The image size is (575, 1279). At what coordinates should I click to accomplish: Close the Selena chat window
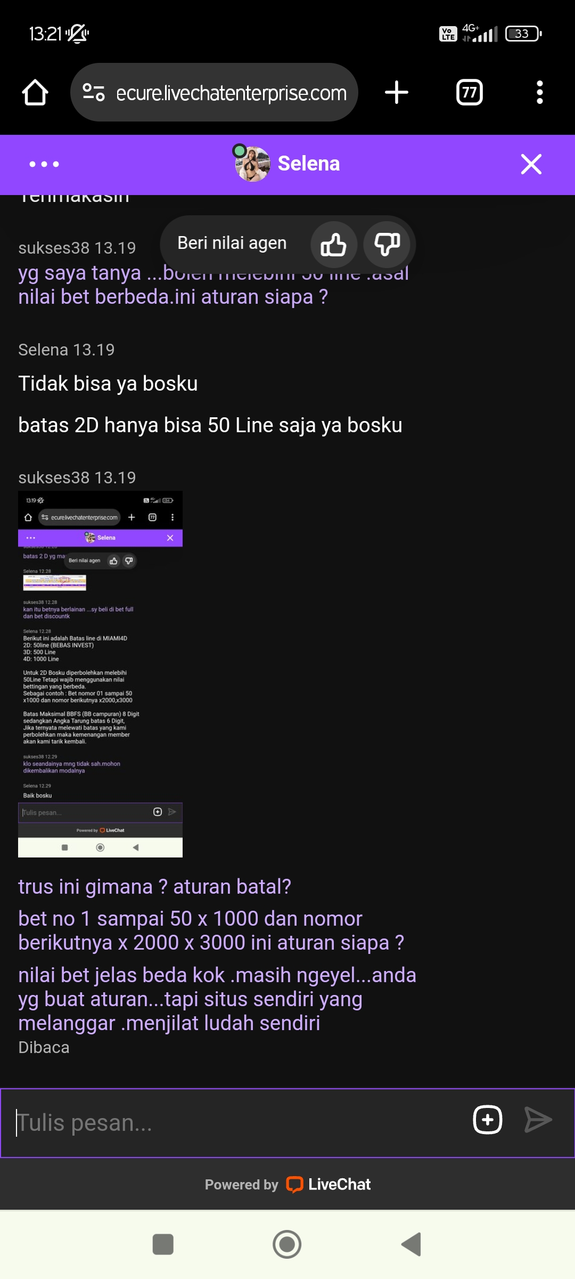pos(531,164)
